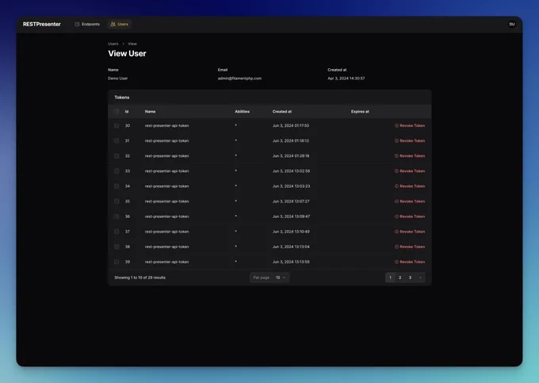The image size is (539, 383).
Task: Click the Id column header
Action: click(x=127, y=111)
